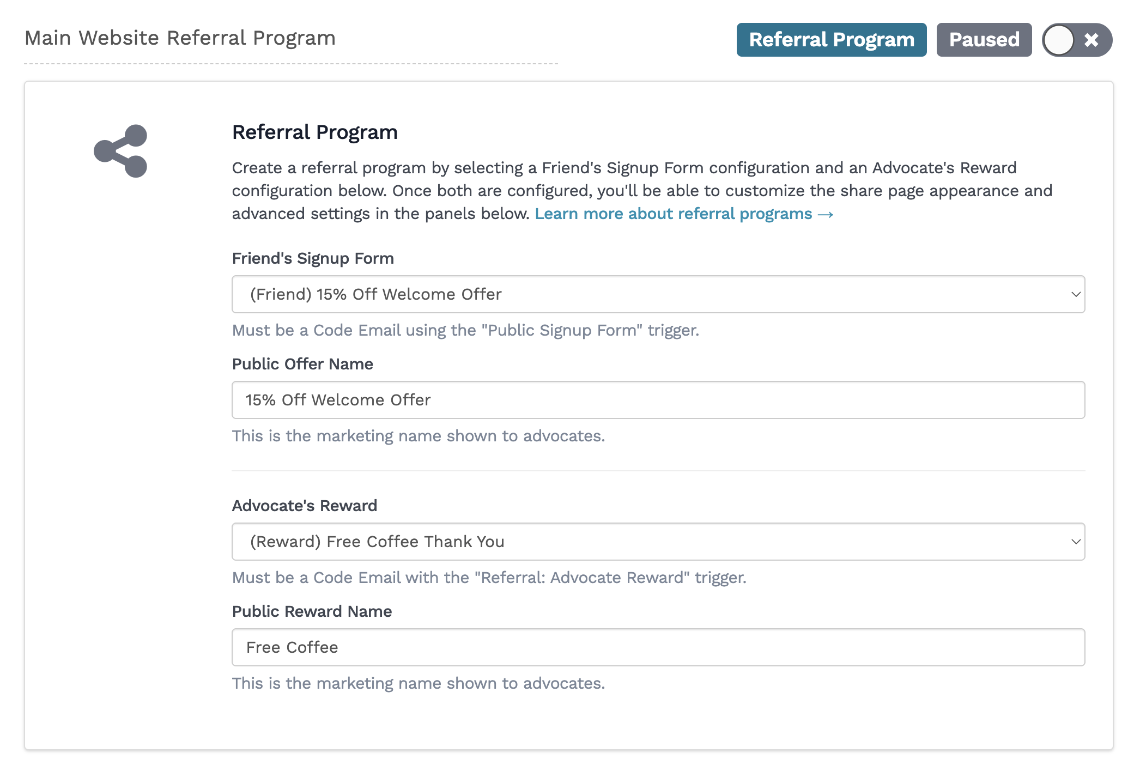Click the Referral Program badge
This screenshot has height=765, width=1140.
831,40
